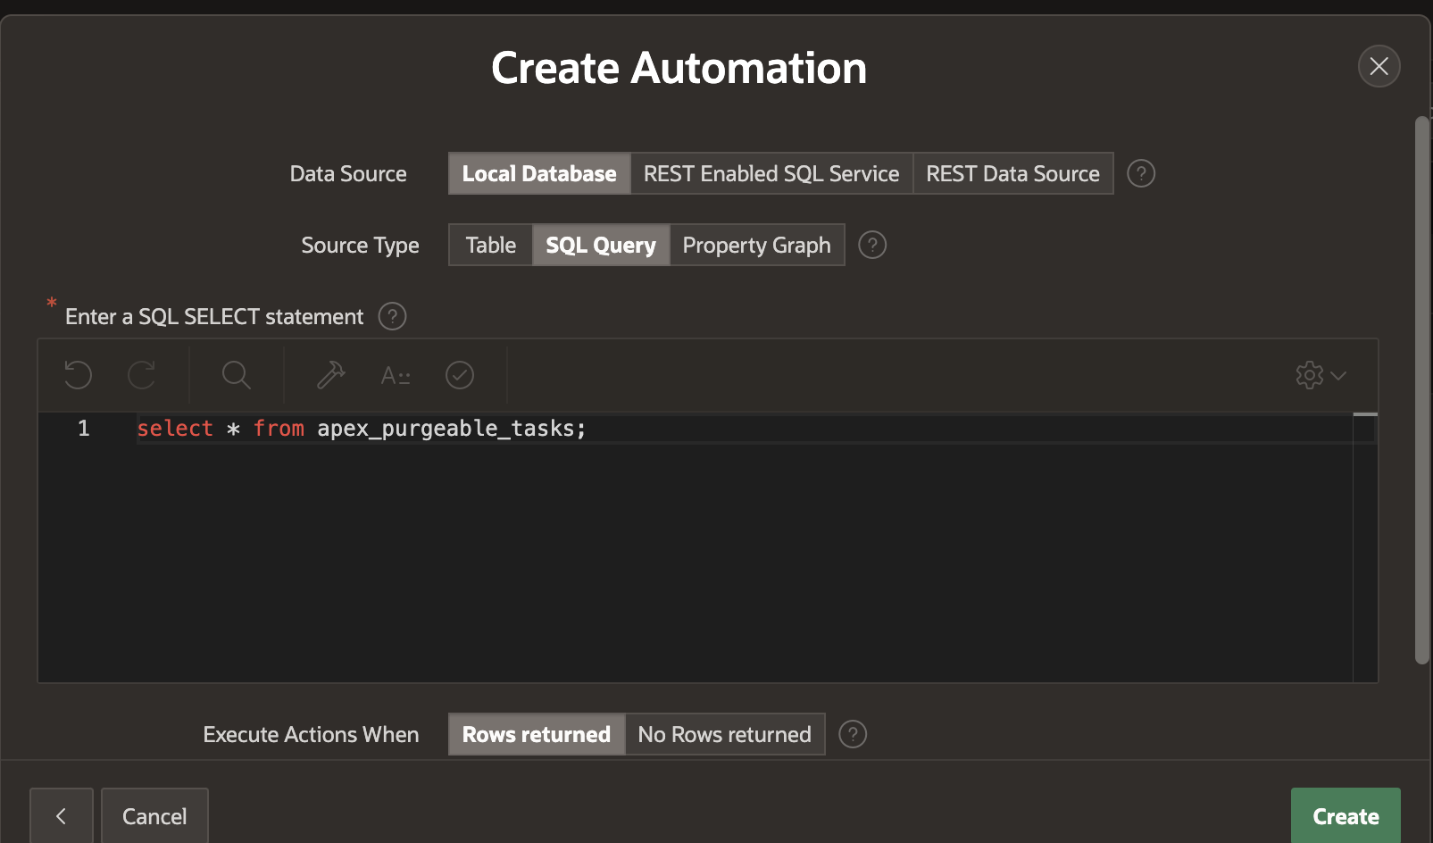Viewport: 1433px width, 843px height.
Task: Click into the SQL code editor line
Action: (714, 429)
